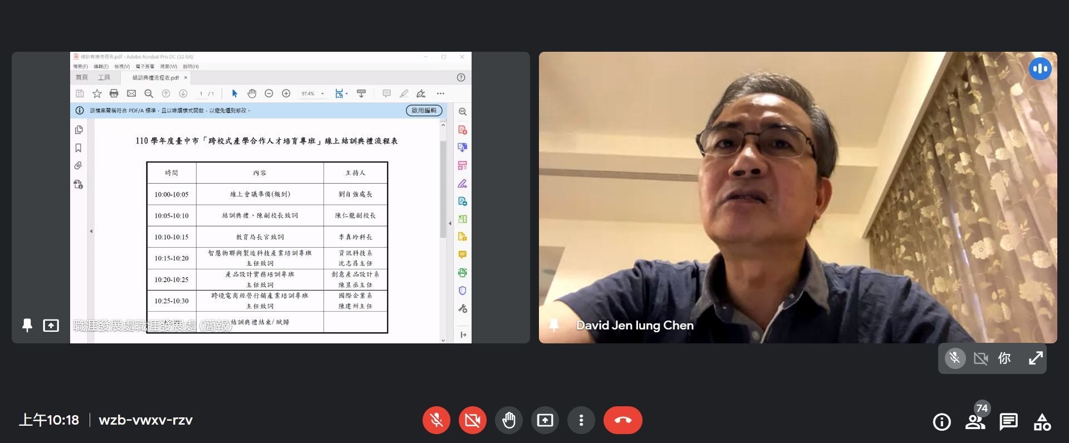Click the print icon in Acrobat toolbar

click(x=114, y=93)
